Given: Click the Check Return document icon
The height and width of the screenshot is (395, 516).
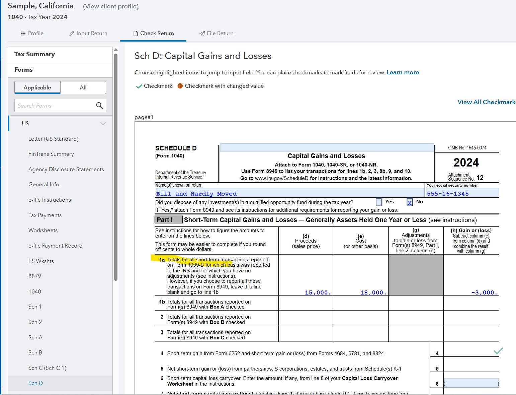Looking at the screenshot, I should [x=136, y=34].
